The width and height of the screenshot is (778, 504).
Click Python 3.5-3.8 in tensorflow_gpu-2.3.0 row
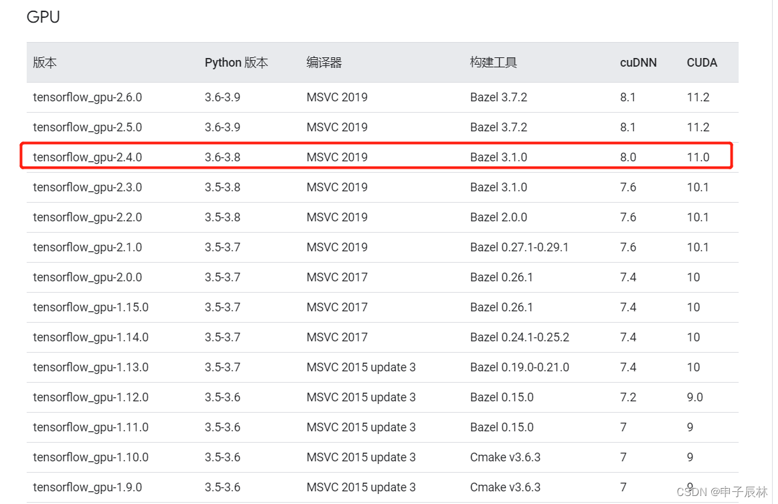(222, 187)
